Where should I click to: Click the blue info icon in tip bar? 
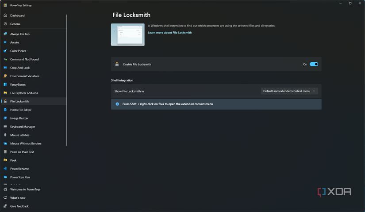pyautogui.click(x=117, y=104)
